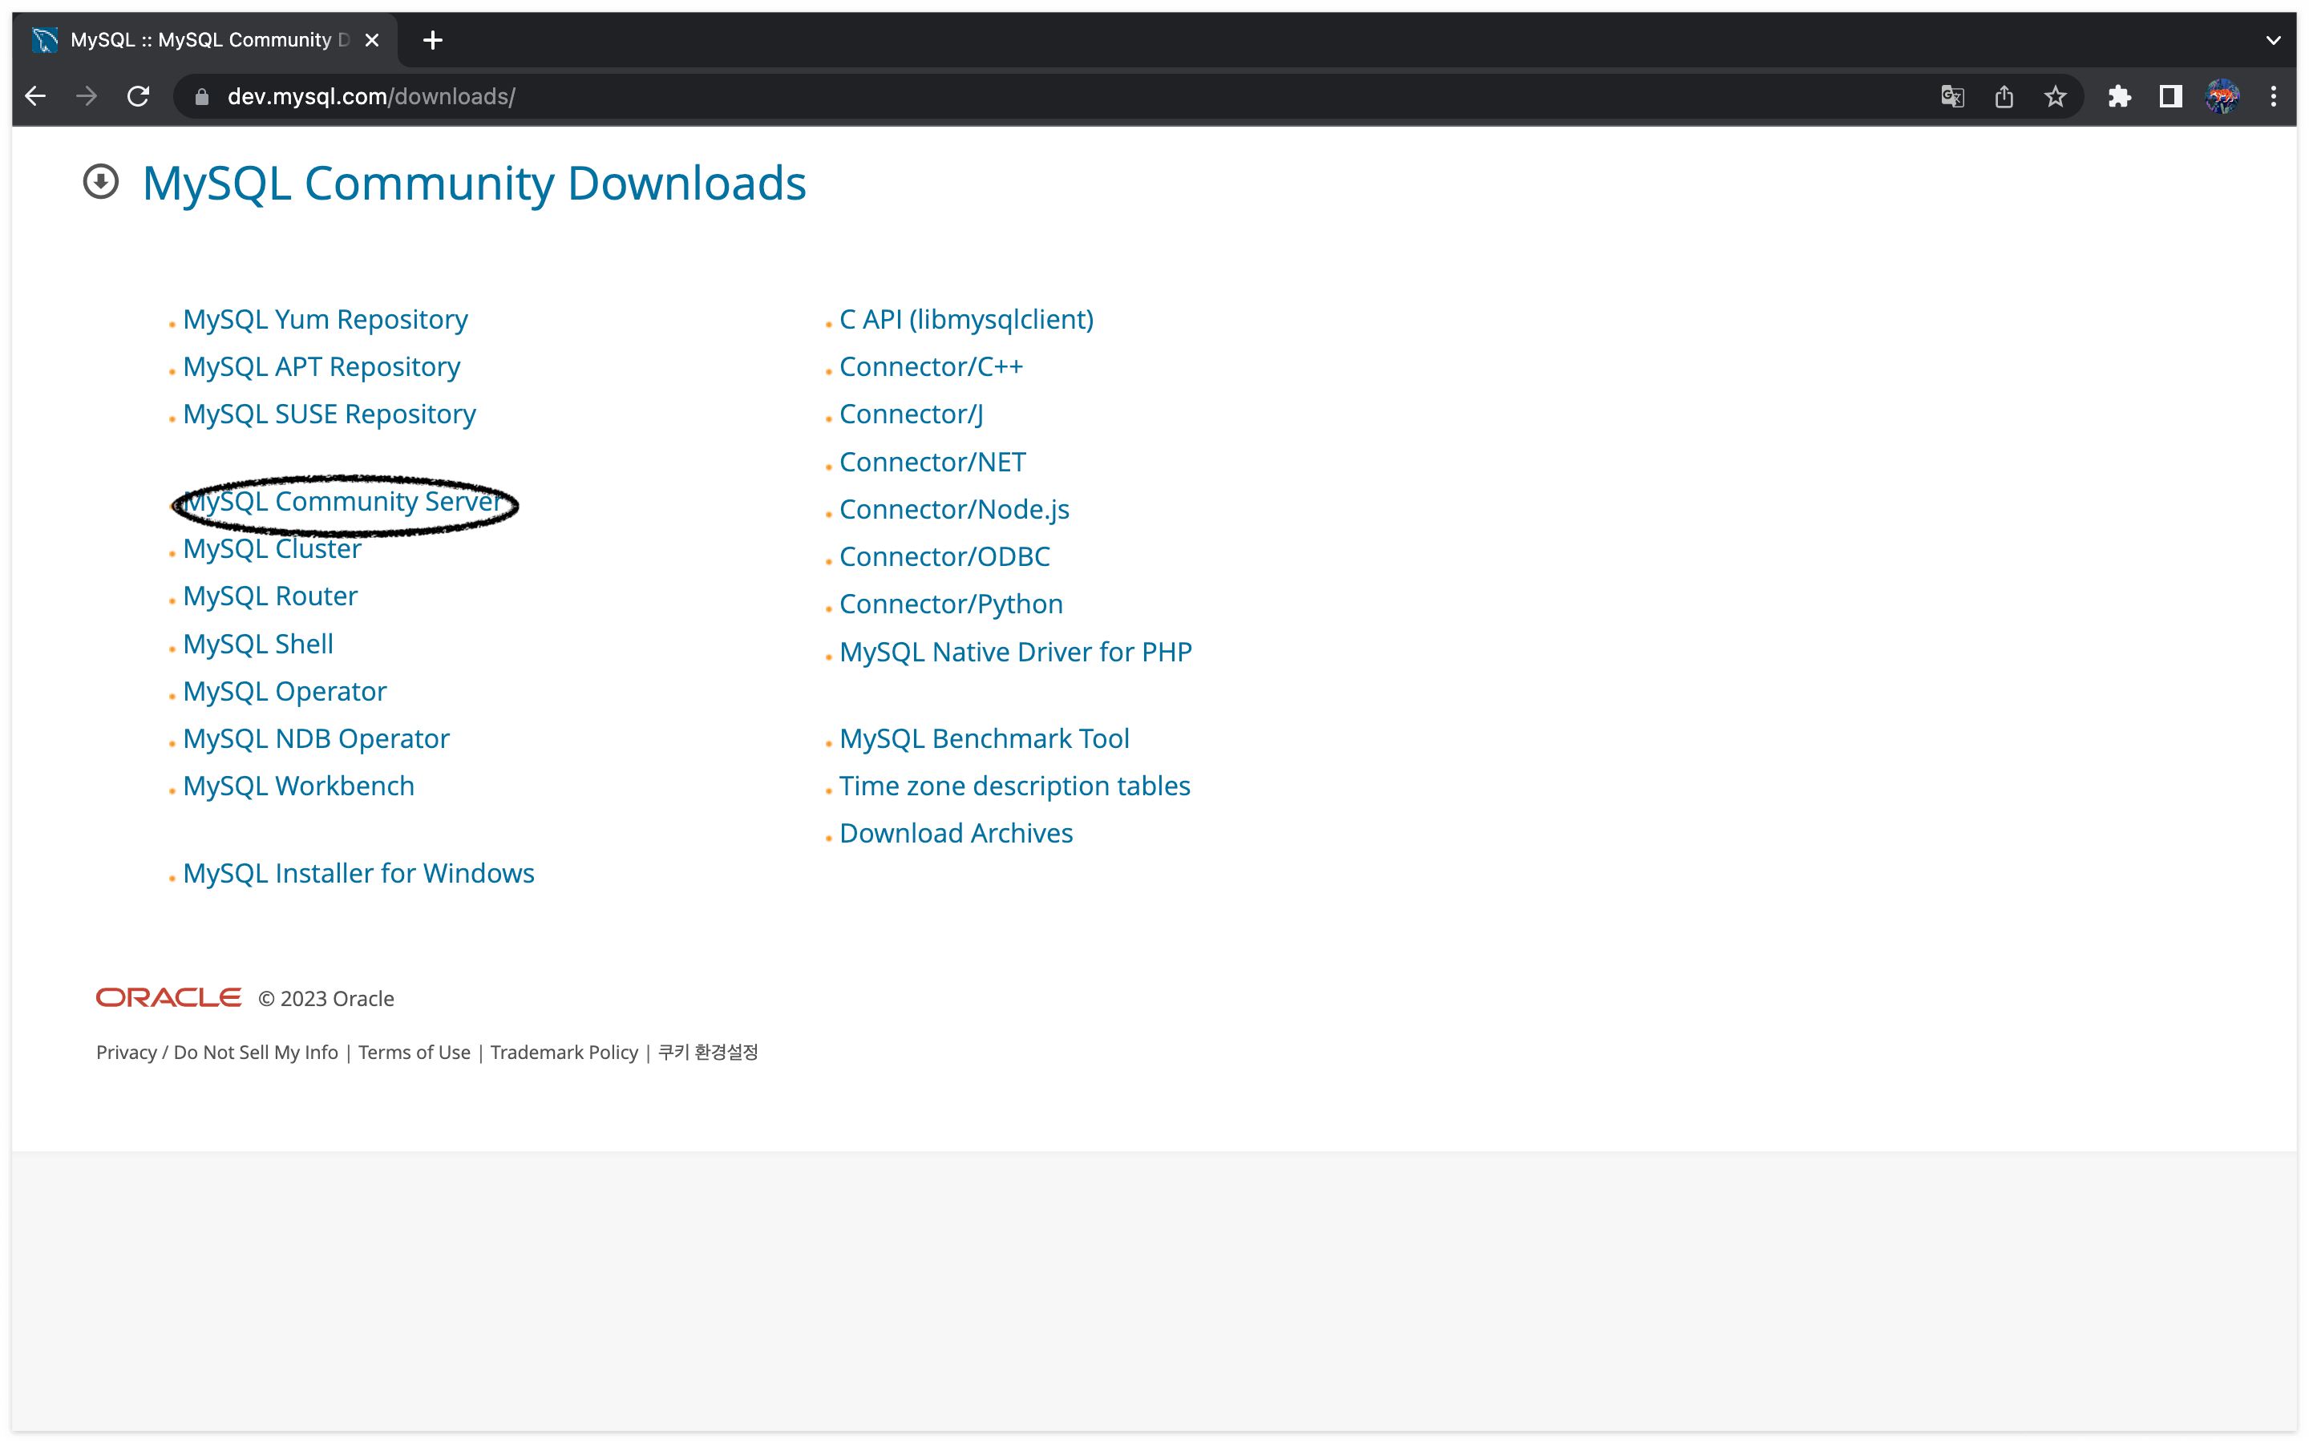Viewport: 2309px width, 1443px height.
Task: Close the MySQL Community tab
Action: (372, 40)
